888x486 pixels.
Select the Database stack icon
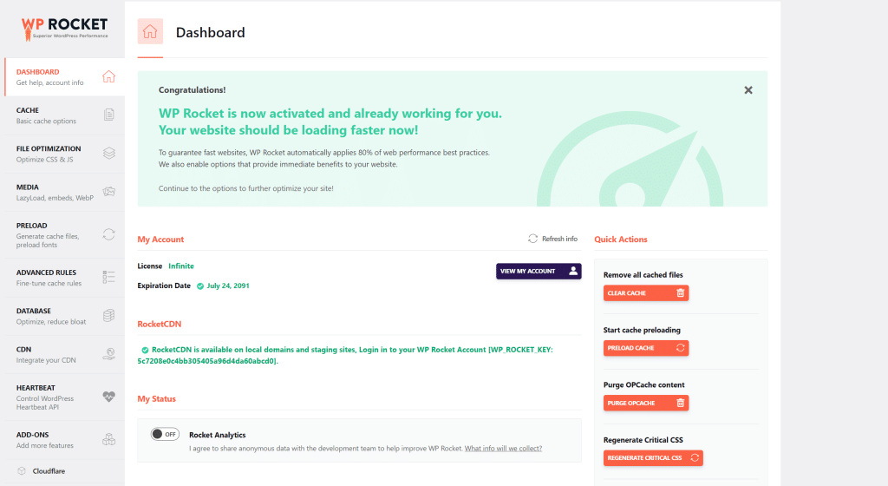click(108, 315)
